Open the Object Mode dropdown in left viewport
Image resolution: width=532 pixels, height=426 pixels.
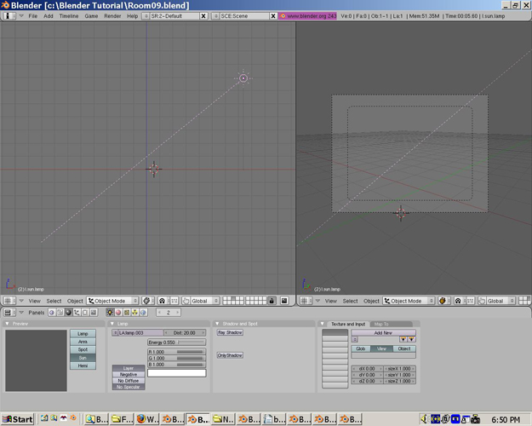tap(113, 301)
